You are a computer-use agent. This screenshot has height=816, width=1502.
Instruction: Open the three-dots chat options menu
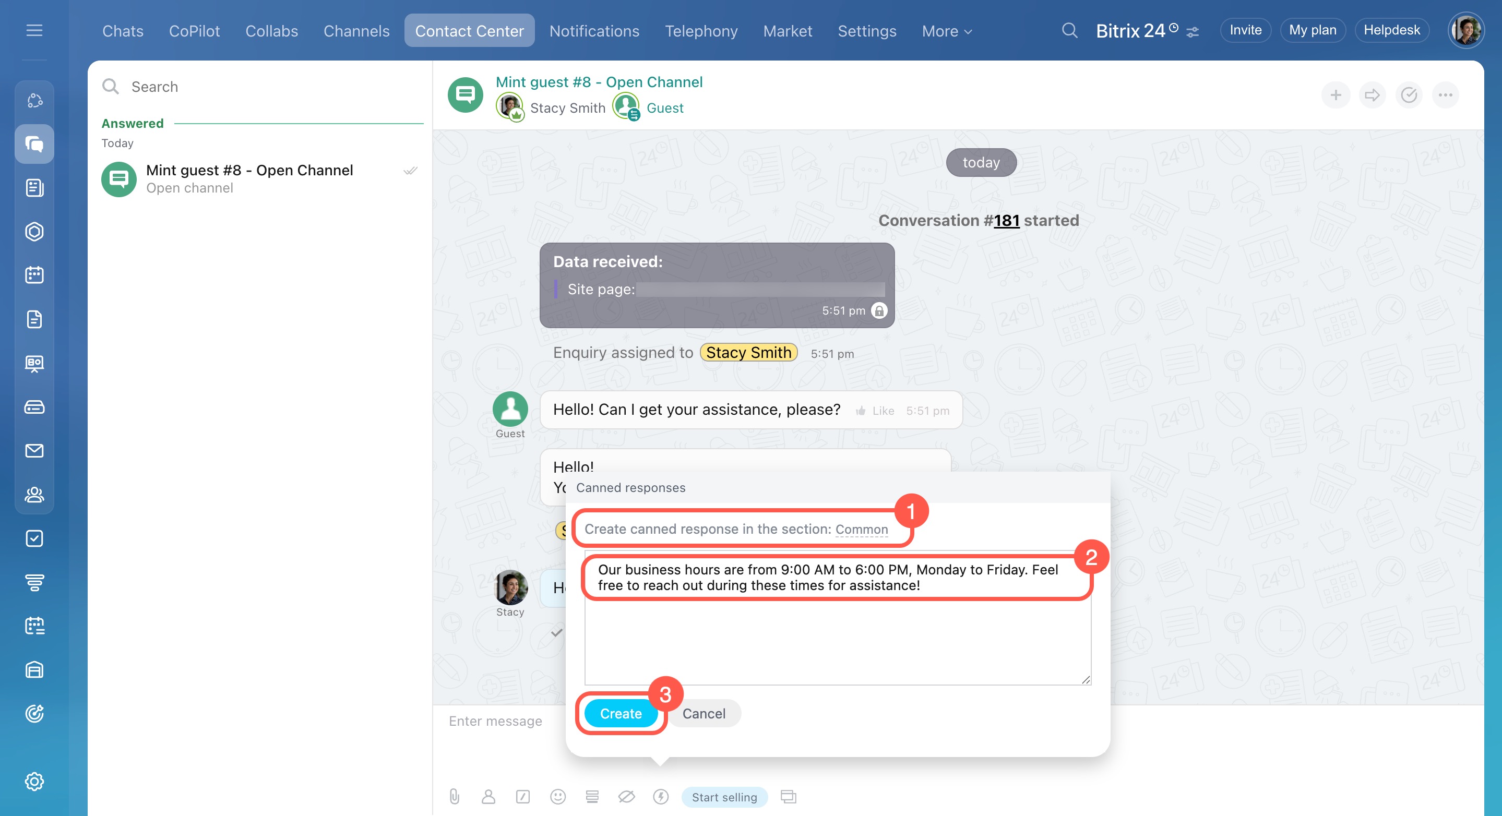[x=1445, y=95]
